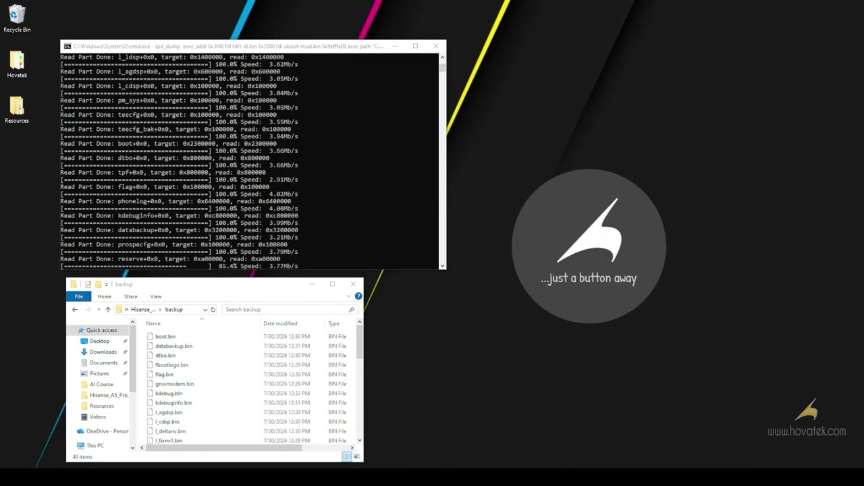Viewport: 864px width, 486px height.
Task: Select Resources folder in navigation pane
Action: [97, 406]
